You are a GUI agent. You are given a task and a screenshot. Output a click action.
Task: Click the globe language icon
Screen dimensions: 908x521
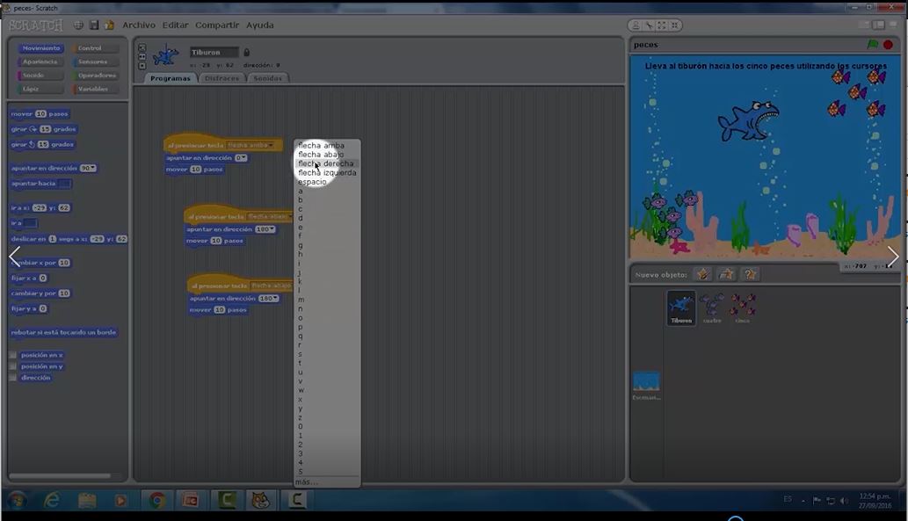[x=78, y=25]
